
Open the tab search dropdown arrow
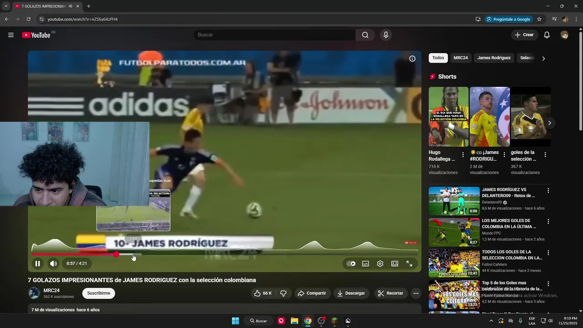[x=5, y=6]
